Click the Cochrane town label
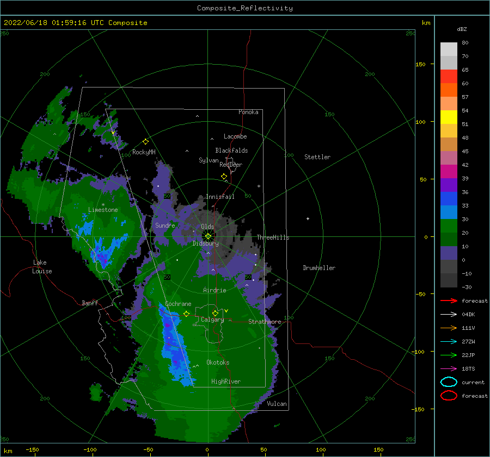This screenshot has width=490, height=457. pyautogui.click(x=178, y=304)
